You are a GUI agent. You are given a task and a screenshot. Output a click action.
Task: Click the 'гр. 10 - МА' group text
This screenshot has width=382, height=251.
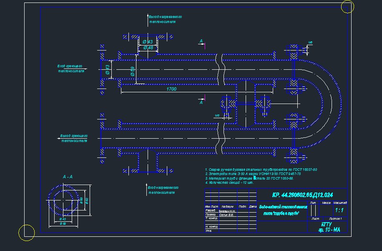[x=329, y=230]
